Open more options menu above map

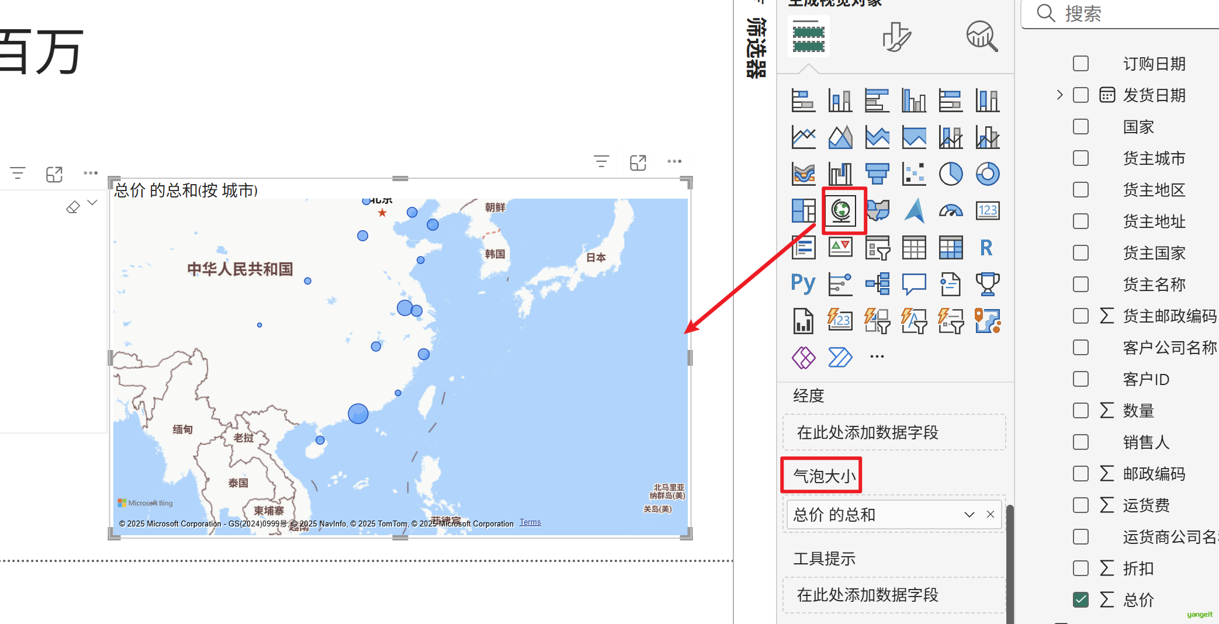click(x=674, y=162)
